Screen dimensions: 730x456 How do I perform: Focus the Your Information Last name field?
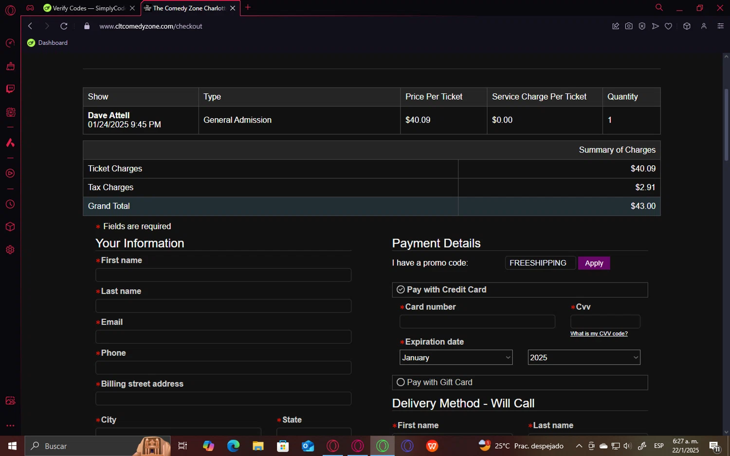(x=223, y=306)
